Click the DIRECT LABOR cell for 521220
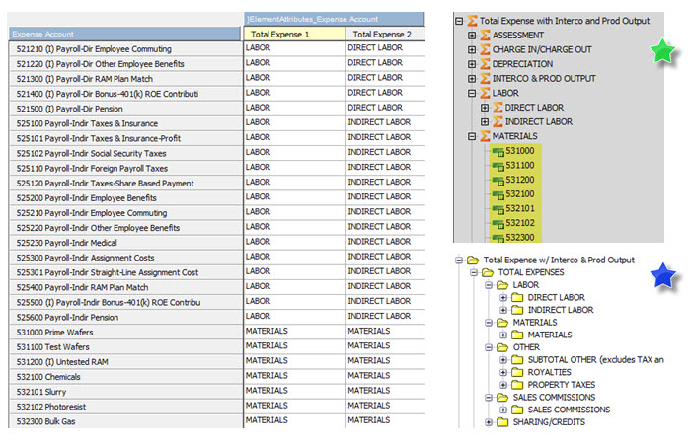 click(386, 63)
